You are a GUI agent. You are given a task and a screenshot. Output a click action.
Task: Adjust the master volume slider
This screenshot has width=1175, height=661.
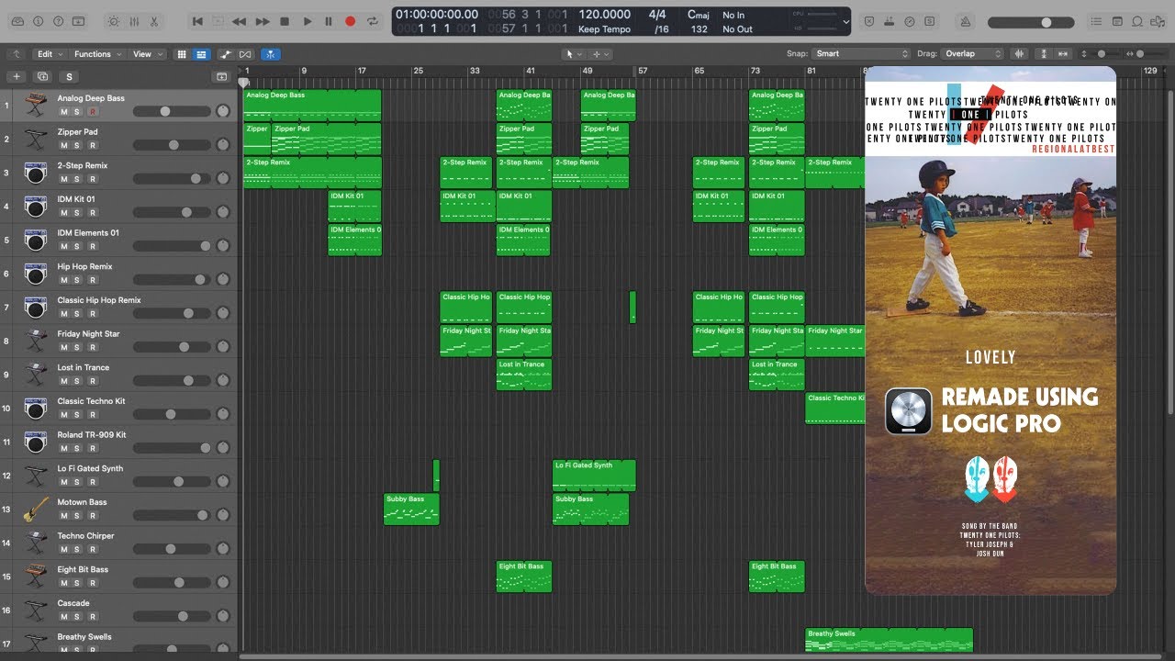[1032, 22]
